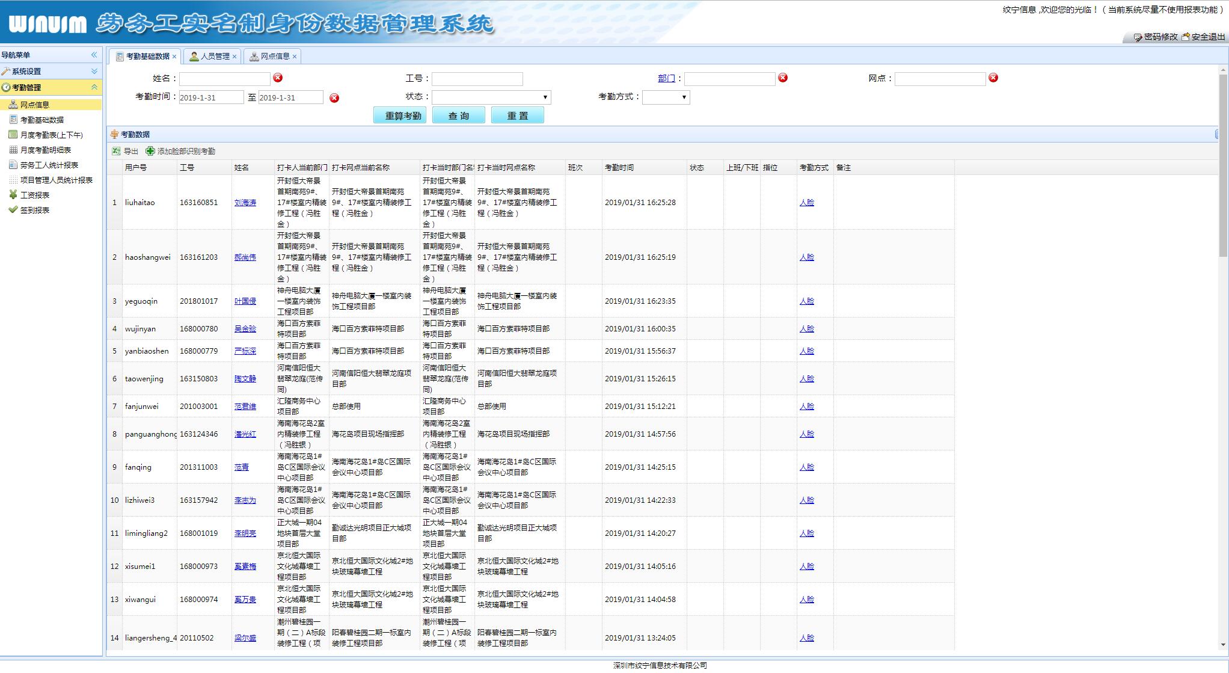Screen dimensions: 1229x673
Task: Click the 重算考勤 button
Action: coord(400,115)
